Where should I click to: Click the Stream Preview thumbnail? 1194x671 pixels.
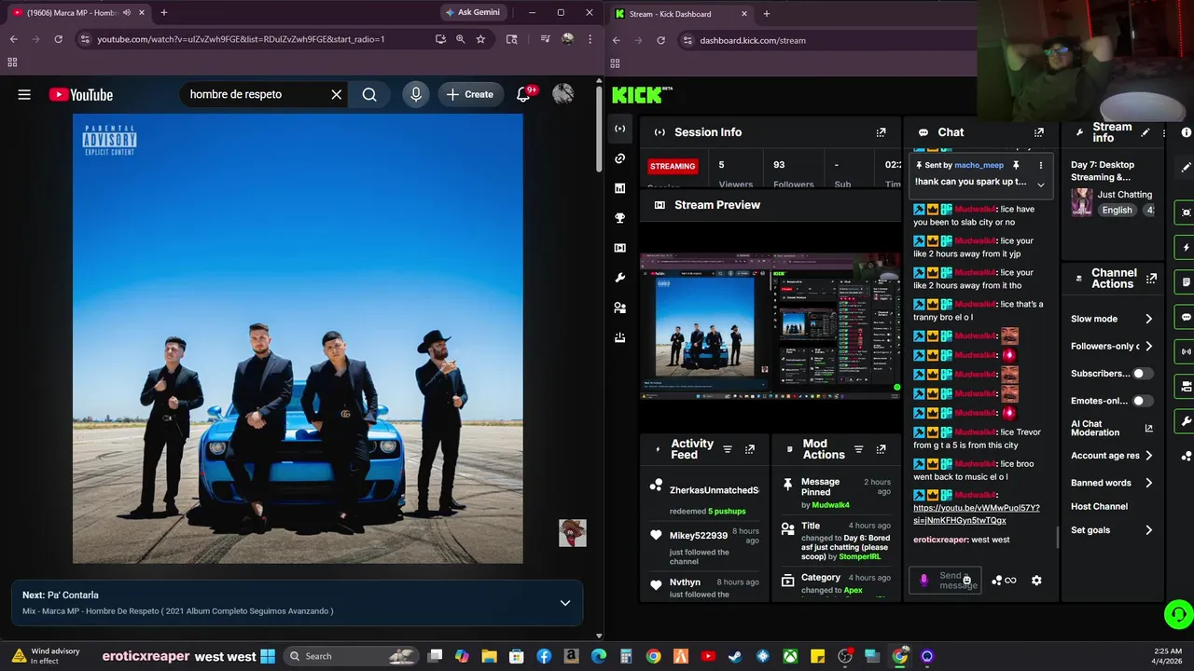(771, 326)
